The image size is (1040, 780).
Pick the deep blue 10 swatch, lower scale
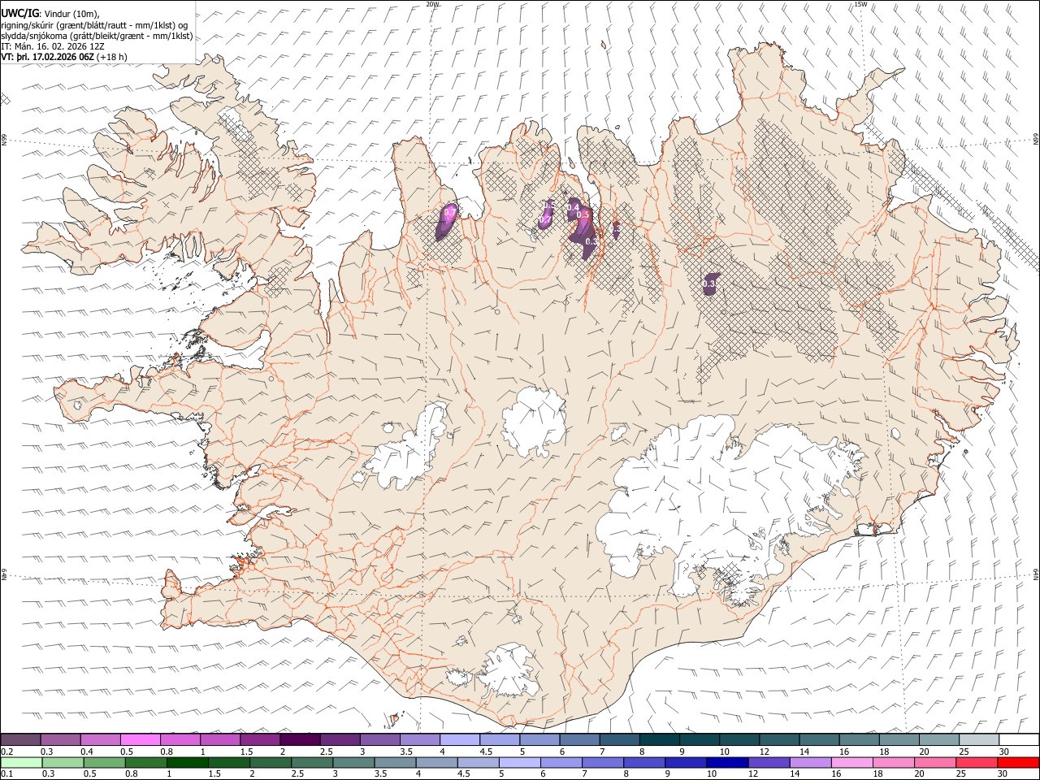coord(726,763)
